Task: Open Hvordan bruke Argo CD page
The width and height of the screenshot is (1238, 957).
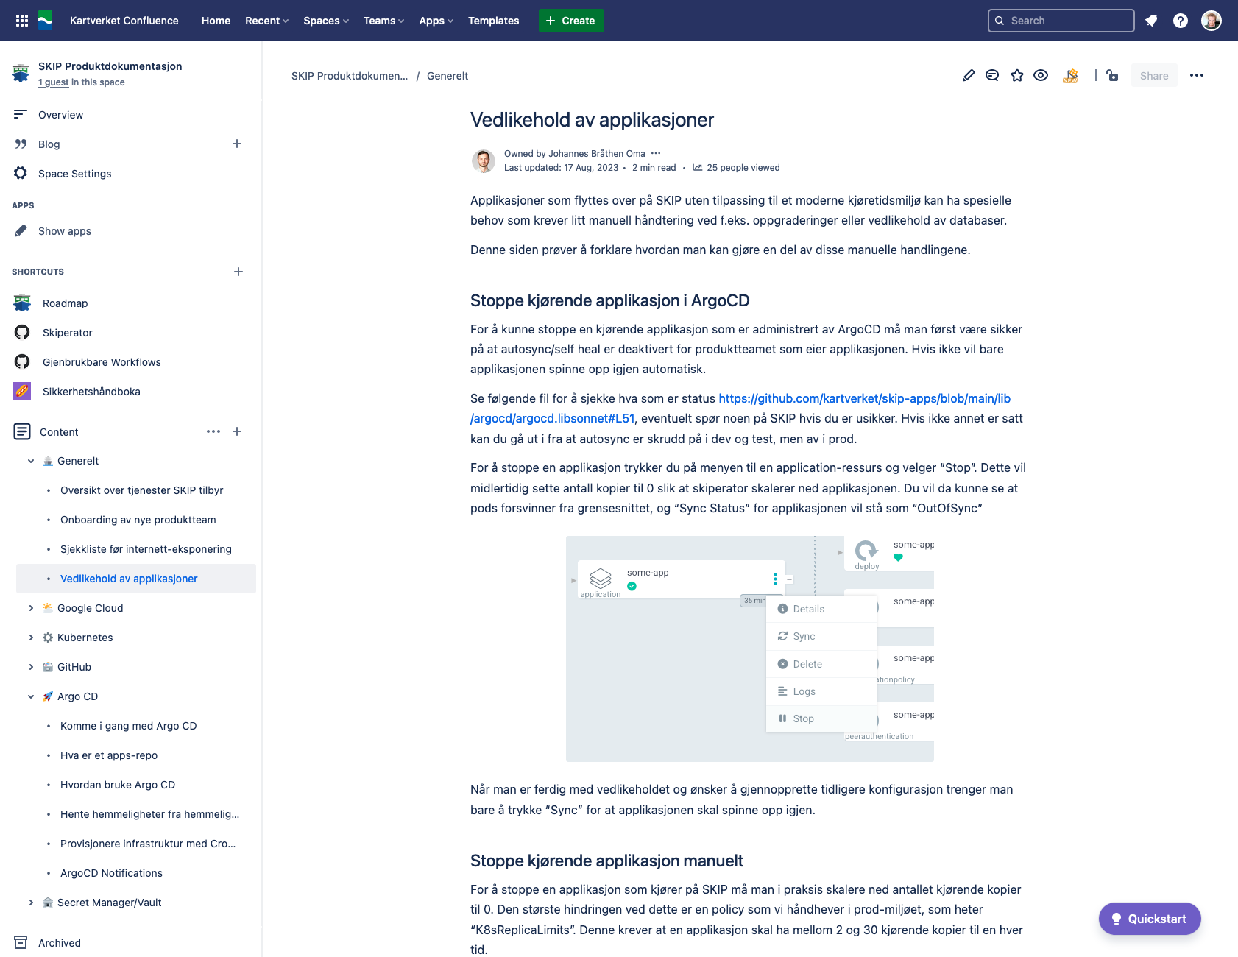Action: 118,785
